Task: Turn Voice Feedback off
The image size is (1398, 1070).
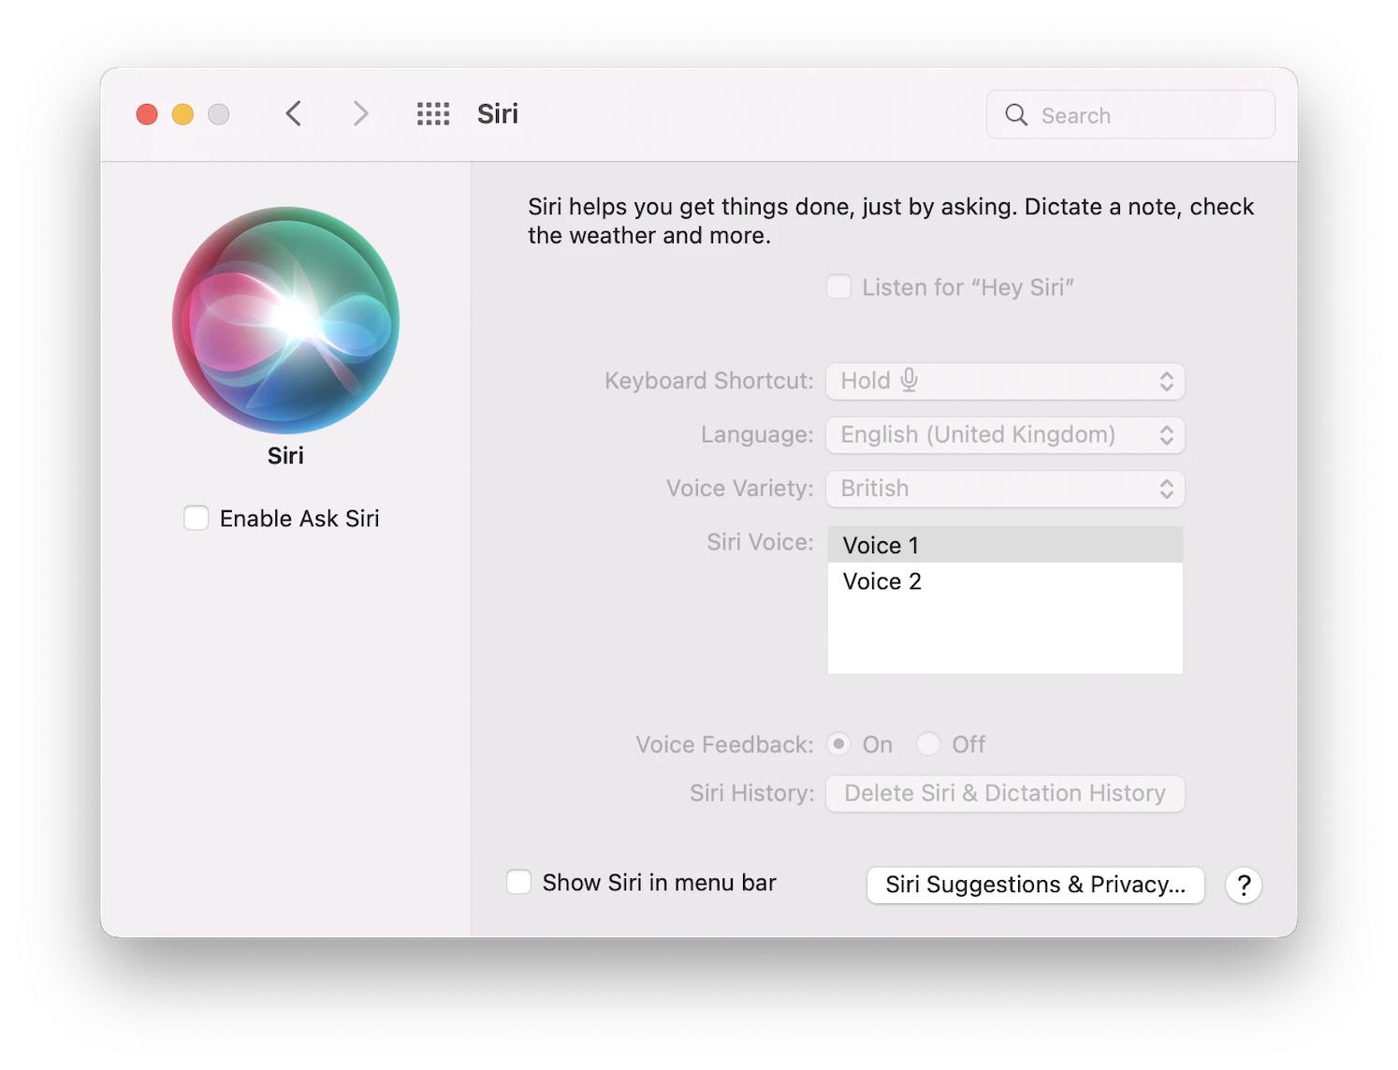Action: (928, 744)
